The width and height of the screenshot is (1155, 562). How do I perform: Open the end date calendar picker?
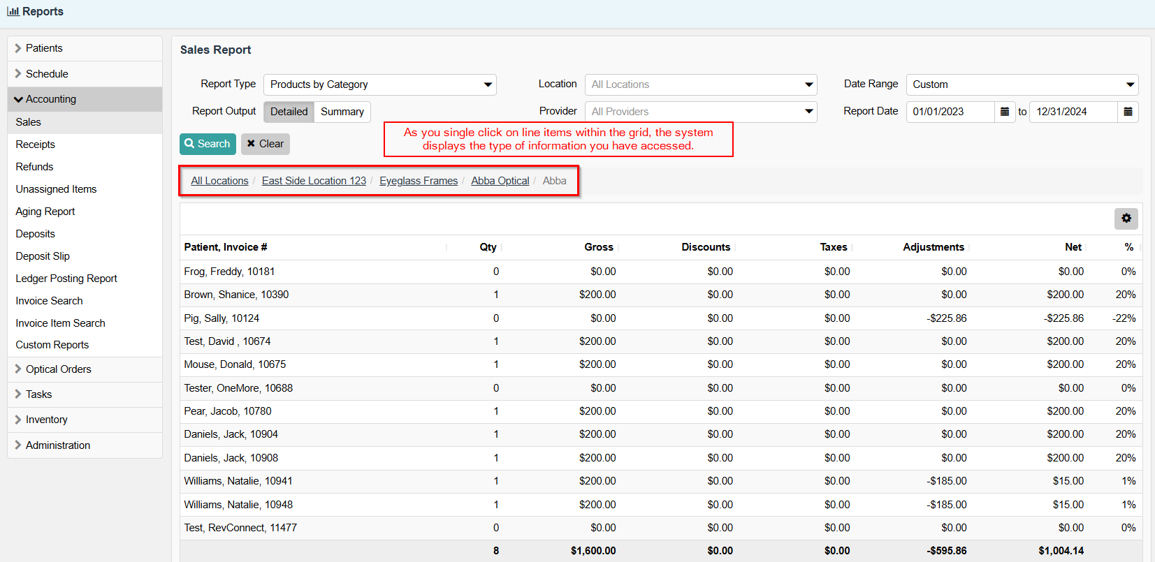point(1128,112)
